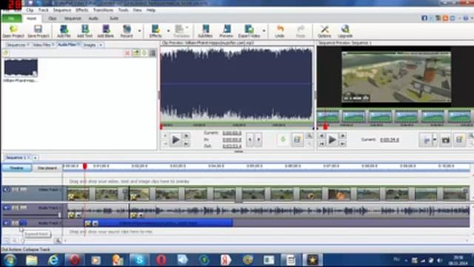Image resolution: width=474 pixels, height=267 pixels.
Task: Mute Audio Track 2 speaker toggle
Action: [7, 223]
